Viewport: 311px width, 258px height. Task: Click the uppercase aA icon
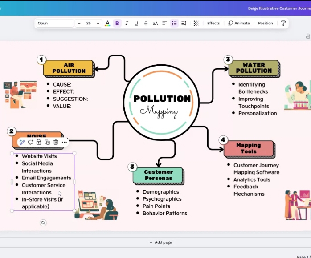[x=155, y=23]
